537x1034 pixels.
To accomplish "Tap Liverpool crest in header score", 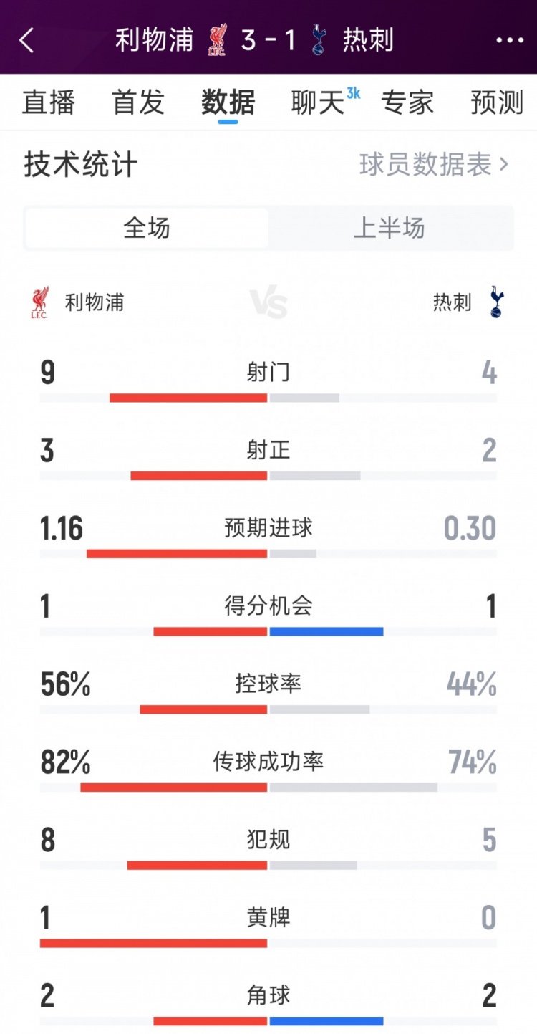I will [x=217, y=40].
